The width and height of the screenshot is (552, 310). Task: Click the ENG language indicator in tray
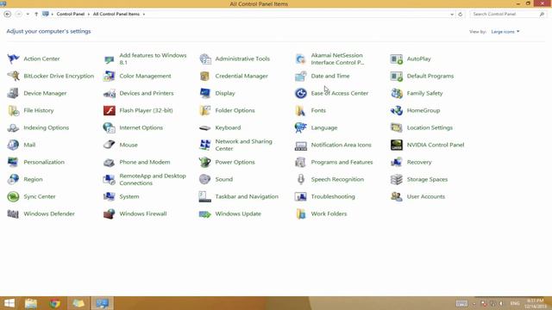click(x=515, y=303)
